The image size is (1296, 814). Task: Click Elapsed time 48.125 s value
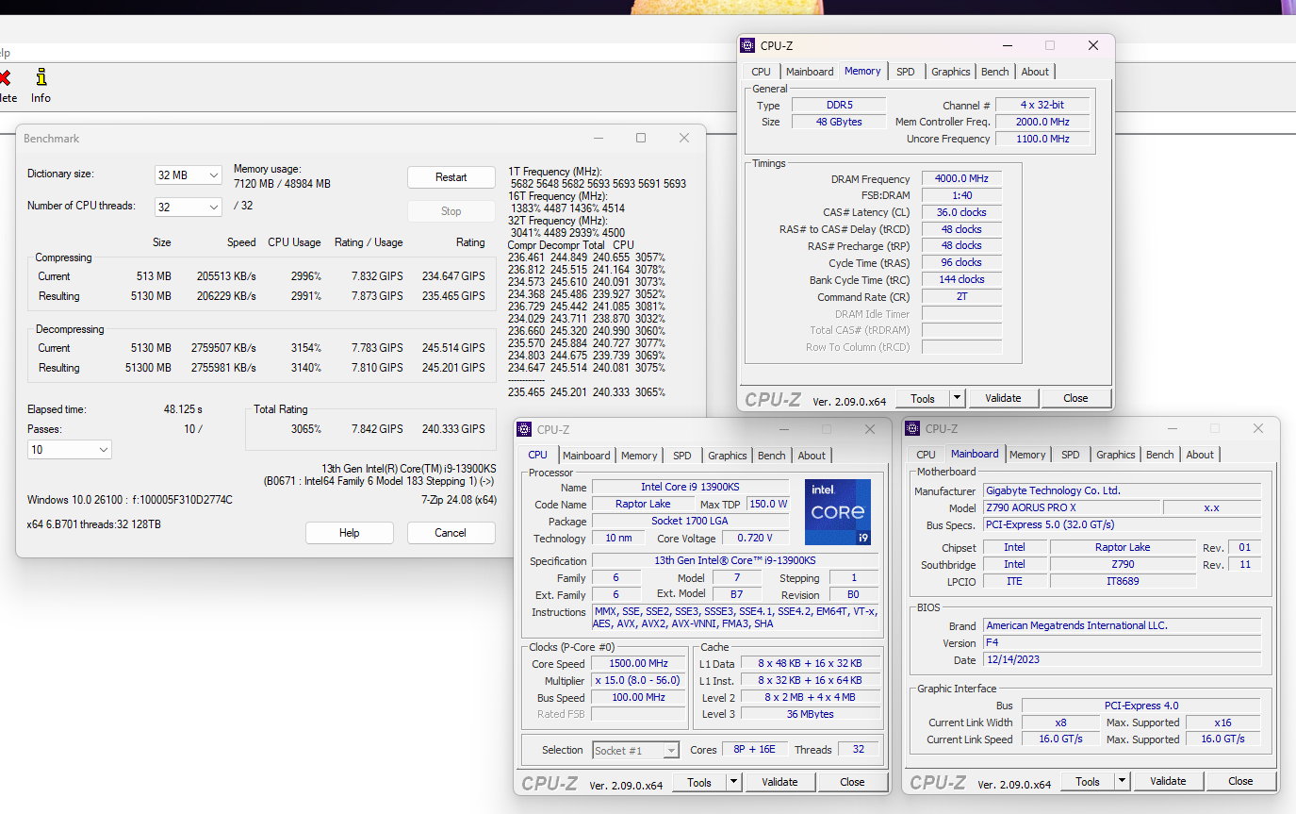click(x=183, y=409)
